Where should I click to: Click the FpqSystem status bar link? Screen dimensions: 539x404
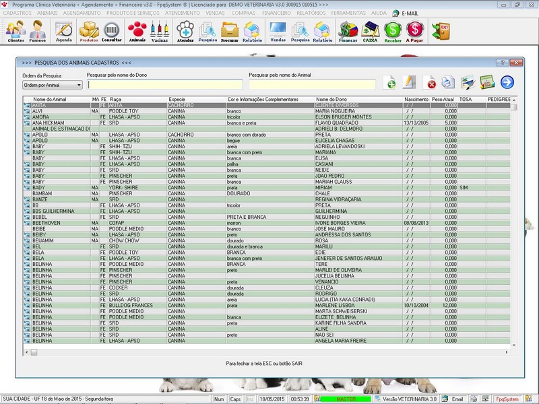[x=507, y=399]
